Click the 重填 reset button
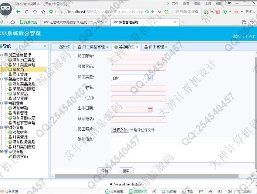This screenshot has width=257, height=194. point(126,171)
